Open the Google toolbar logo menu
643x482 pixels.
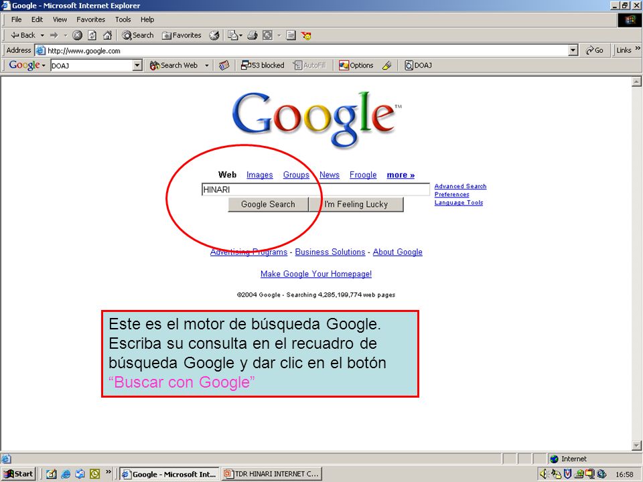27,65
